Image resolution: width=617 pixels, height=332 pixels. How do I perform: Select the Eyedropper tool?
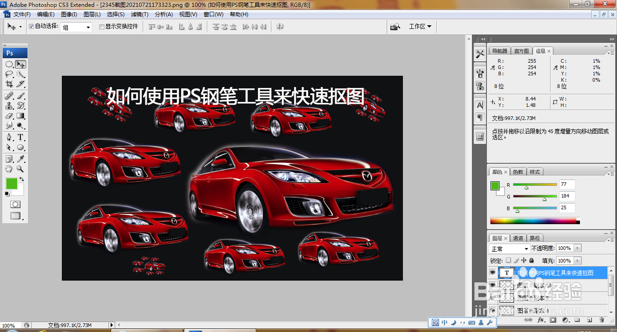[20, 159]
